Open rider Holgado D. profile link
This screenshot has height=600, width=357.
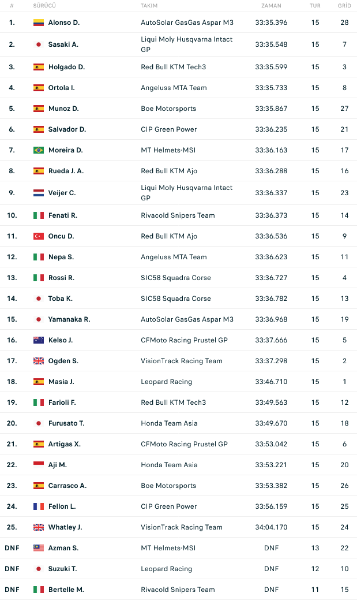point(66,67)
